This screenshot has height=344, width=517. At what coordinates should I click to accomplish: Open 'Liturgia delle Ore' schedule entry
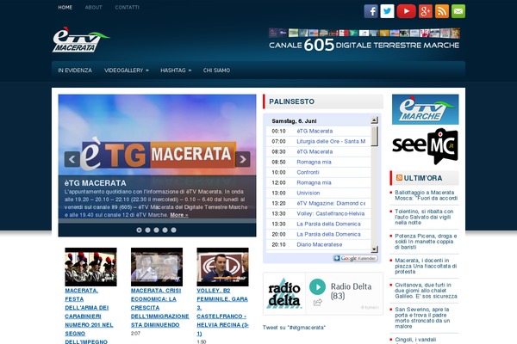point(331,141)
